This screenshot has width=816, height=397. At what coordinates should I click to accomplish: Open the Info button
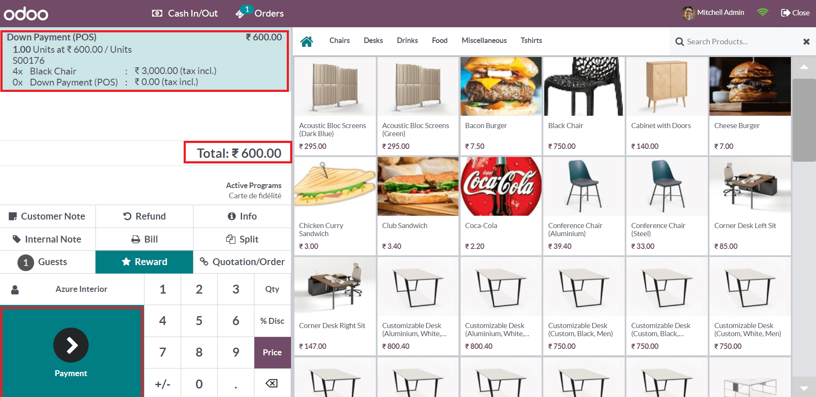tap(242, 216)
